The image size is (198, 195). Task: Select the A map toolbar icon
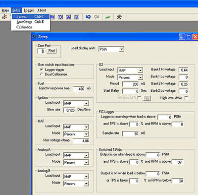(x=68, y=17)
